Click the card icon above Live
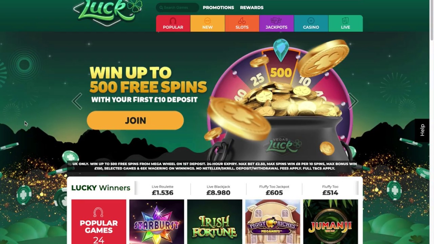434x244 pixels. tap(346, 21)
